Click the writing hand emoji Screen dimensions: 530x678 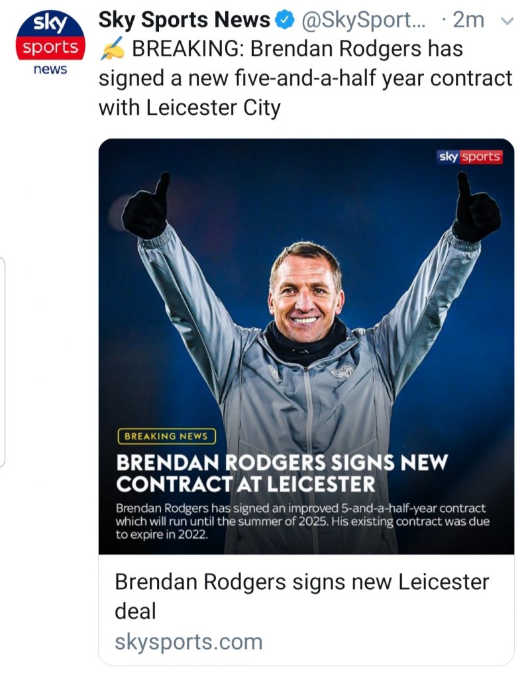pyautogui.click(x=111, y=50)
